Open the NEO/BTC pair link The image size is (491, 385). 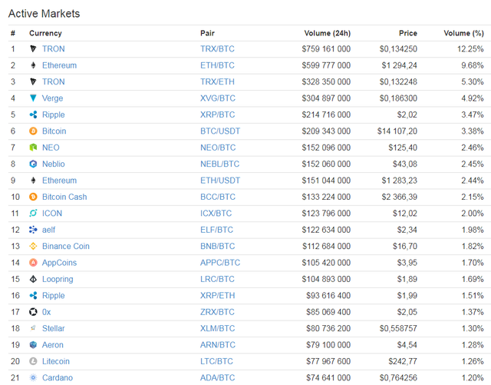point(218,148)
